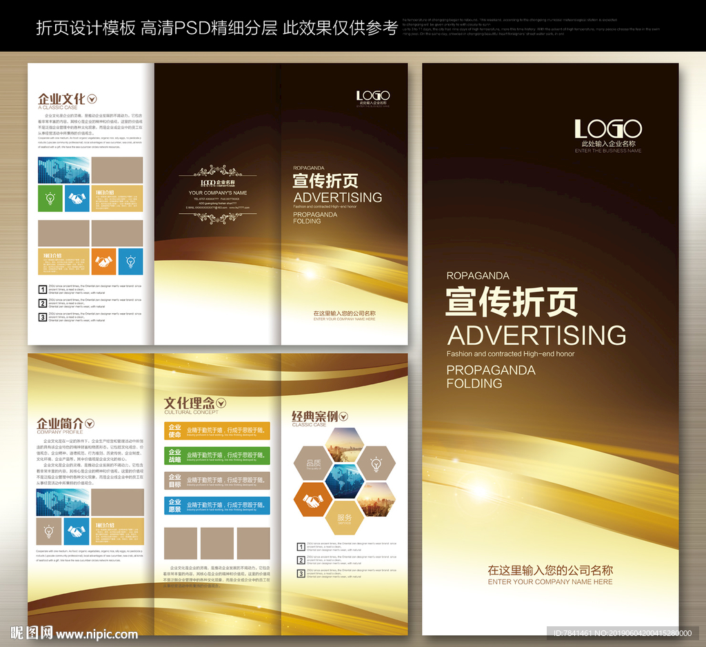This screenshot has width=706, height=647.
Task: Expand the chevron next to 企业简介
Action: click(90, 423)
